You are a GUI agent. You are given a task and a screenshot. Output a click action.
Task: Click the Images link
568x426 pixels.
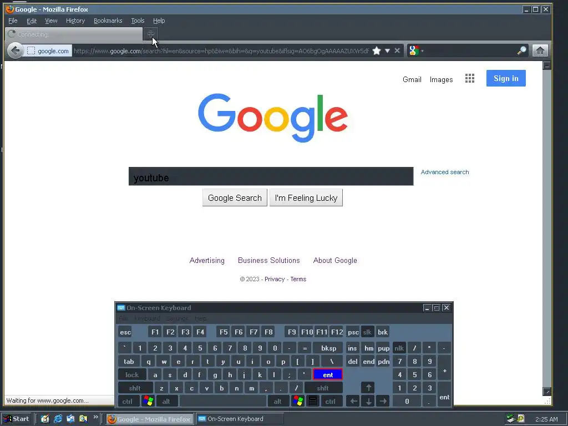441,79
